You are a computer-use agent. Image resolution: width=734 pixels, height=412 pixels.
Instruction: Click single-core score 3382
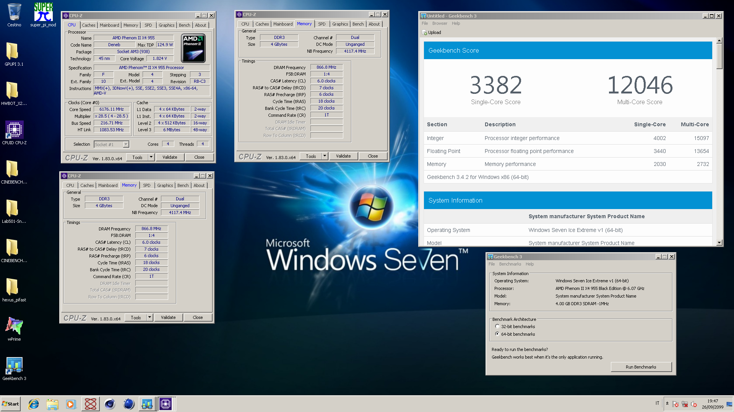click(496, 85)
